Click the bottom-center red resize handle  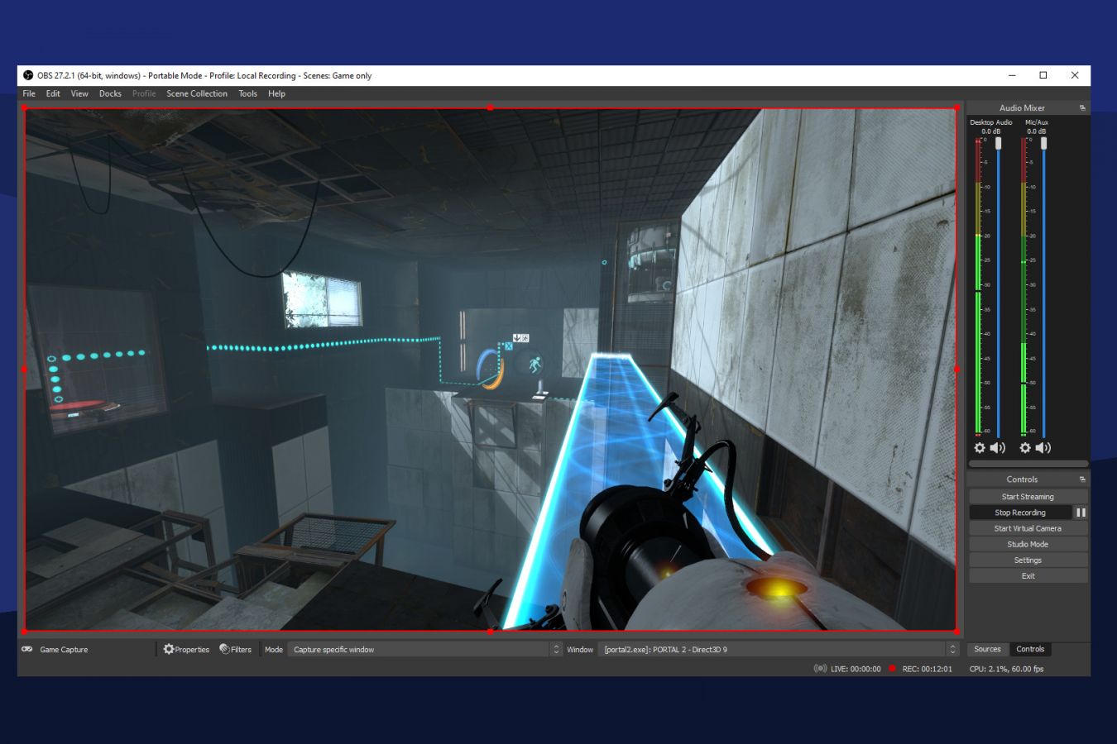[491, 632]
